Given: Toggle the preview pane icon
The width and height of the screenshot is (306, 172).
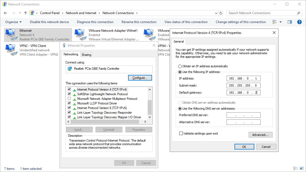Looking at the screenshot, I should [290, 22].
